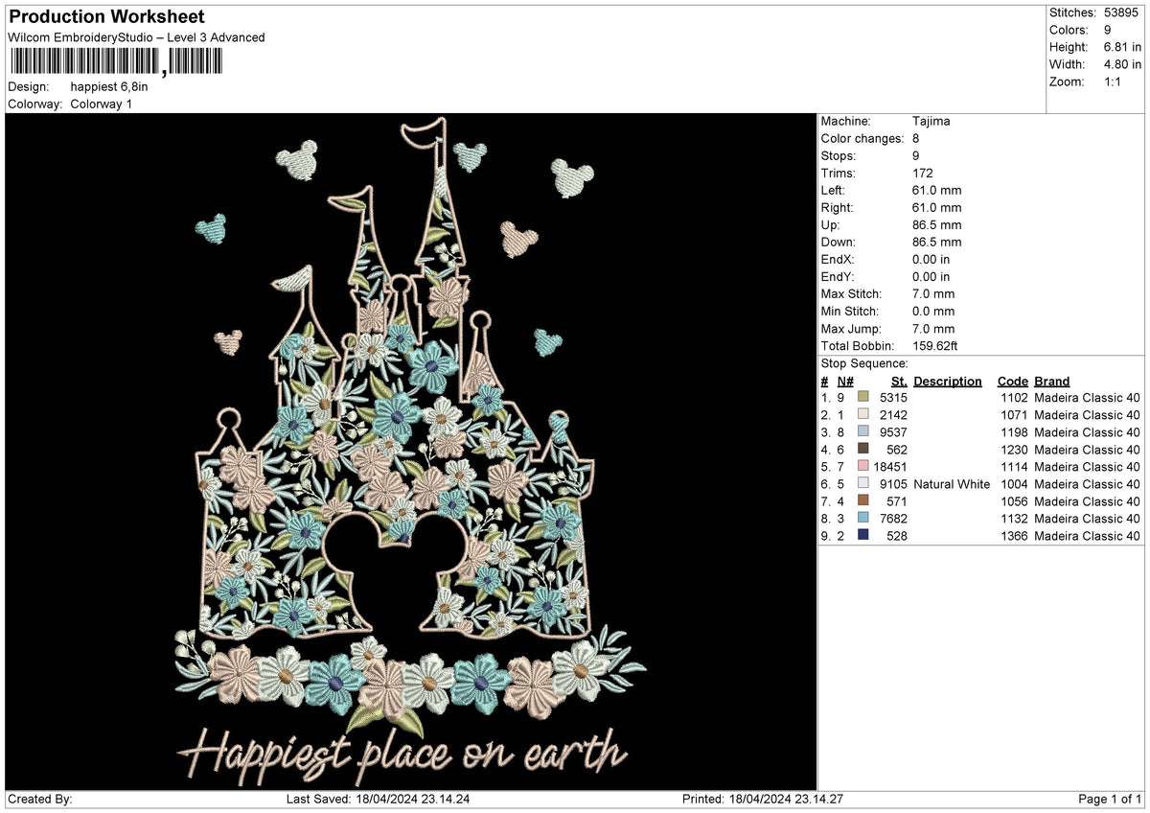Select stitch count 7682 in row 8

[x=892, y=519]
